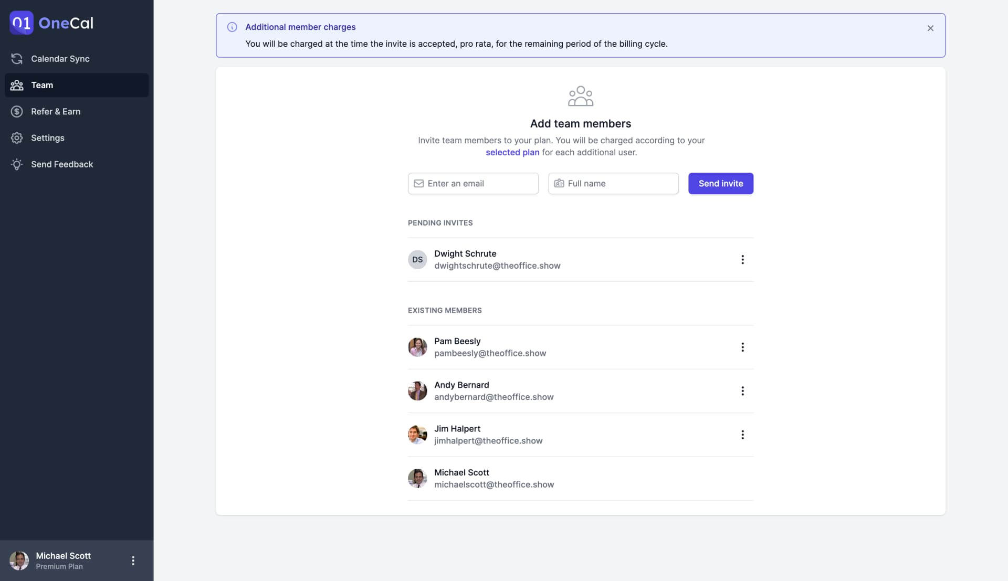Click the Send Feedback sidebar icon
Viewport: 1008px width, 581px height.
point(17,164)
